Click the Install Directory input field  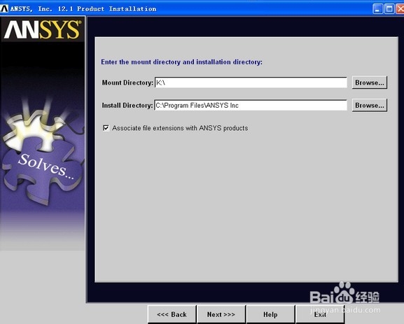[x=251, y=105]
